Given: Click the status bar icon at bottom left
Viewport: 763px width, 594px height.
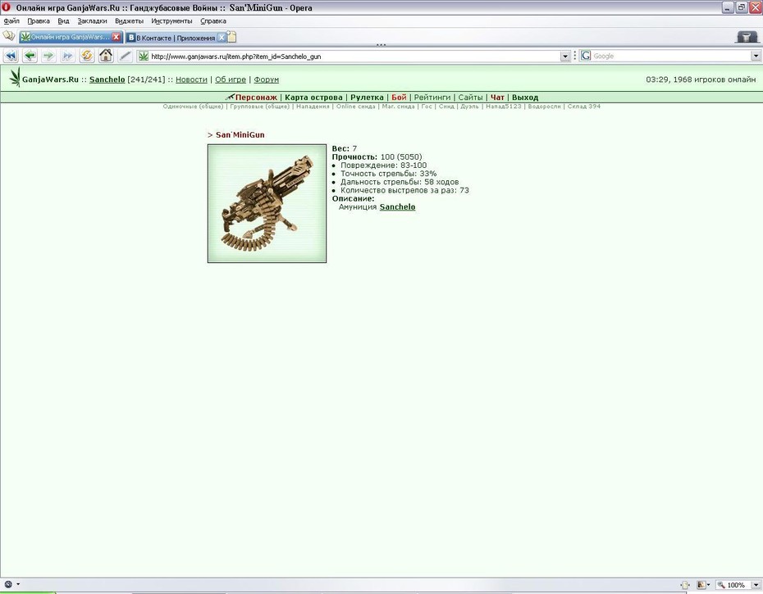Looking at the screenshot, I should tap(7, 584).
